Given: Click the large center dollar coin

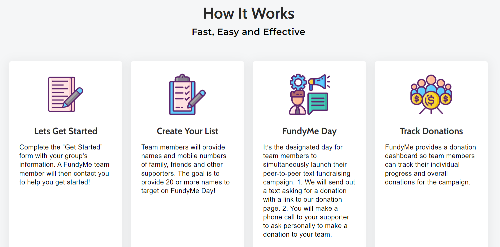Looking at the screenshot, I should point(431,100).
